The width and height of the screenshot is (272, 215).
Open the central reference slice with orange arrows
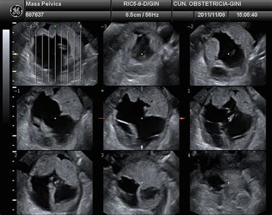coord(141,118)
